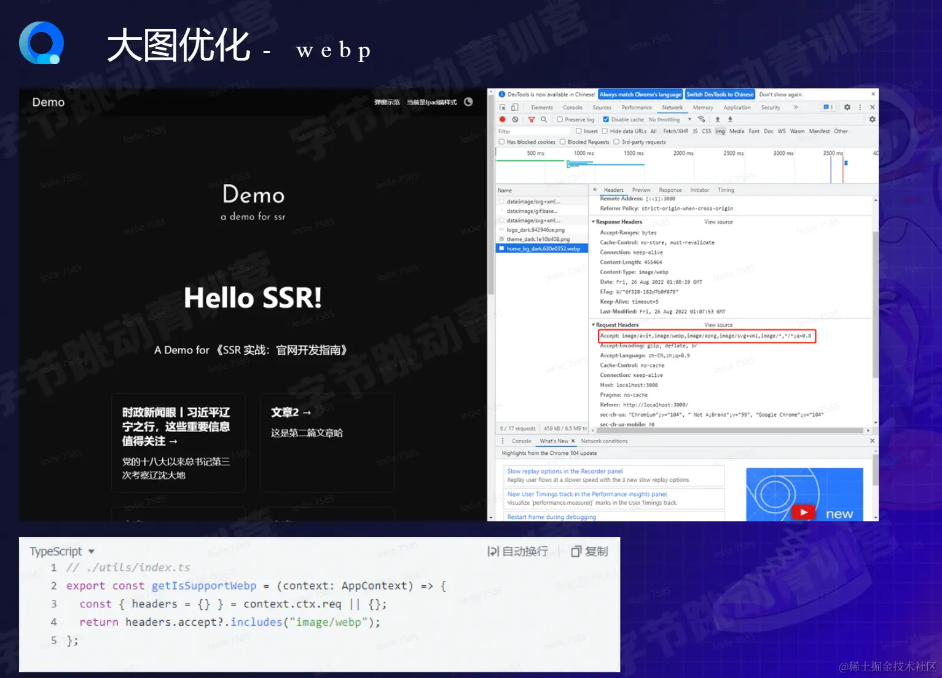The height and width of the screenshot is (678, 942).
Task: Open New User Timings track link
Action: coord(587,494)
